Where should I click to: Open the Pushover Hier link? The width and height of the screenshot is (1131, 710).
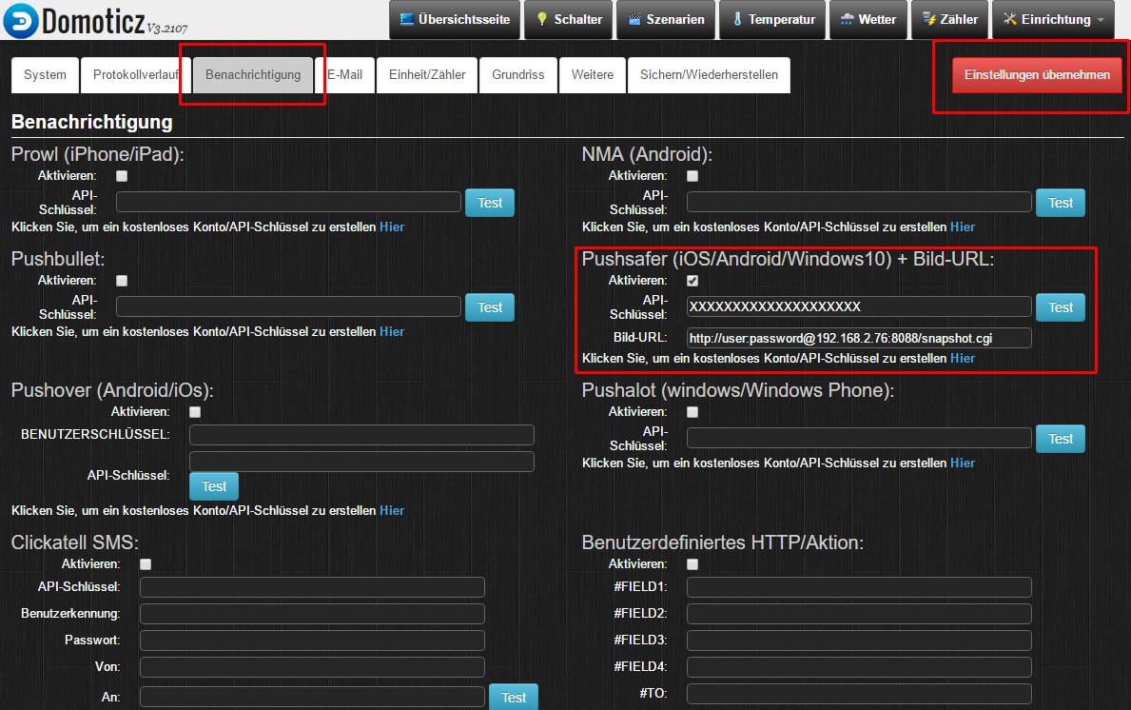pyautogui.click(x=392, y=510)
